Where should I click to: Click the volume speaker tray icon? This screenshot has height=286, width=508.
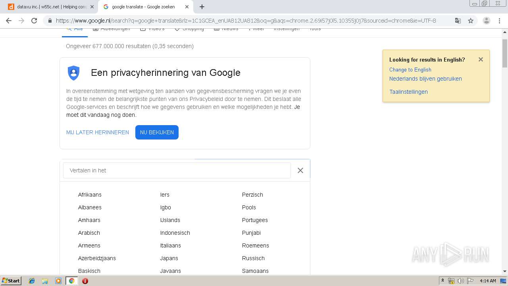click(461, 281)
